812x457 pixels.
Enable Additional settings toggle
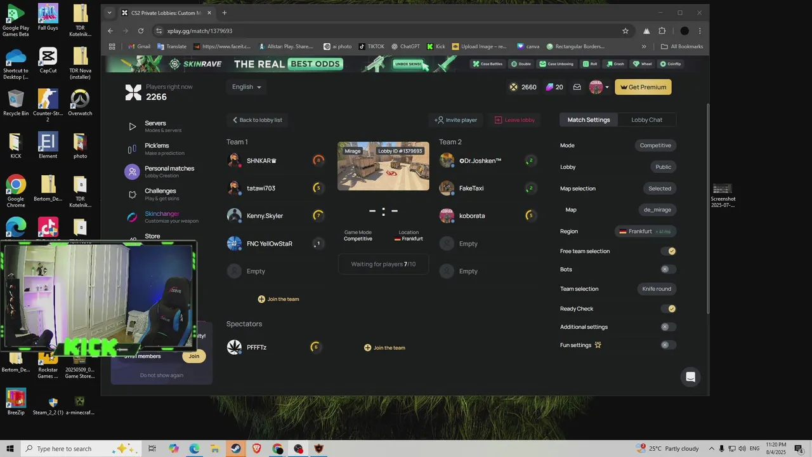(x=669, y=327)
